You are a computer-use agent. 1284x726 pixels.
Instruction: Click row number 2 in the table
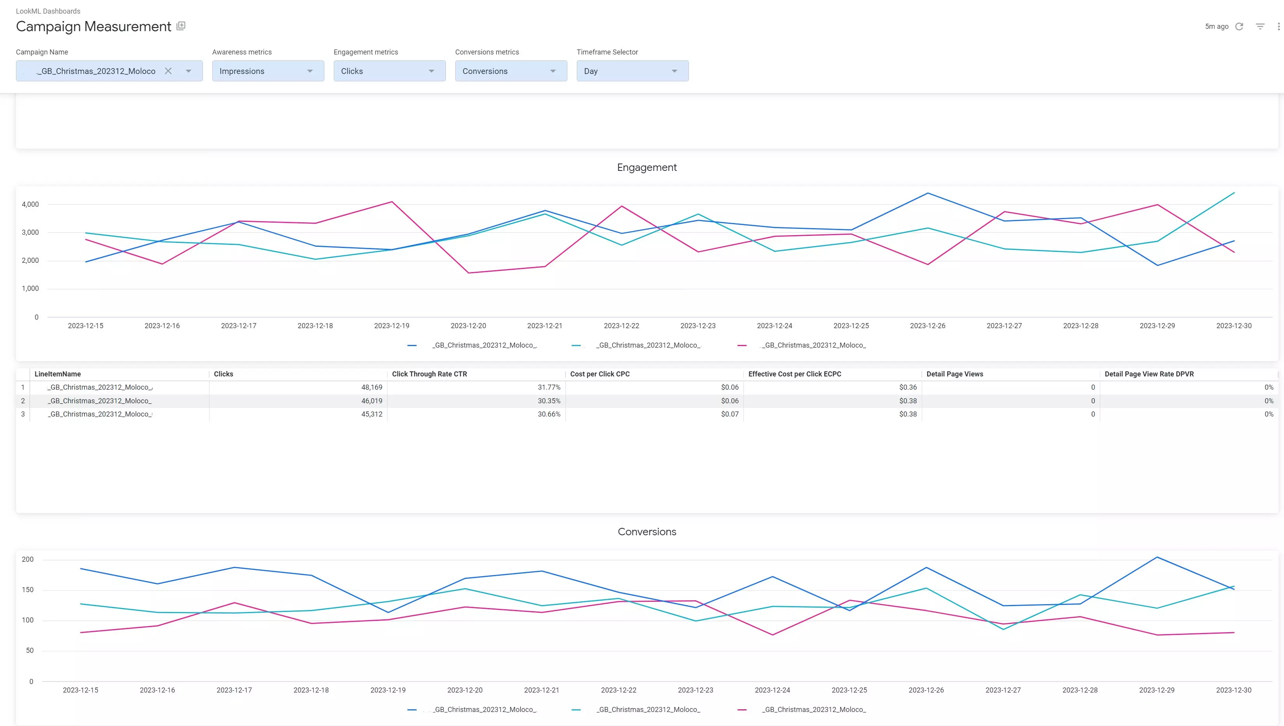click(x=23, y=401)
